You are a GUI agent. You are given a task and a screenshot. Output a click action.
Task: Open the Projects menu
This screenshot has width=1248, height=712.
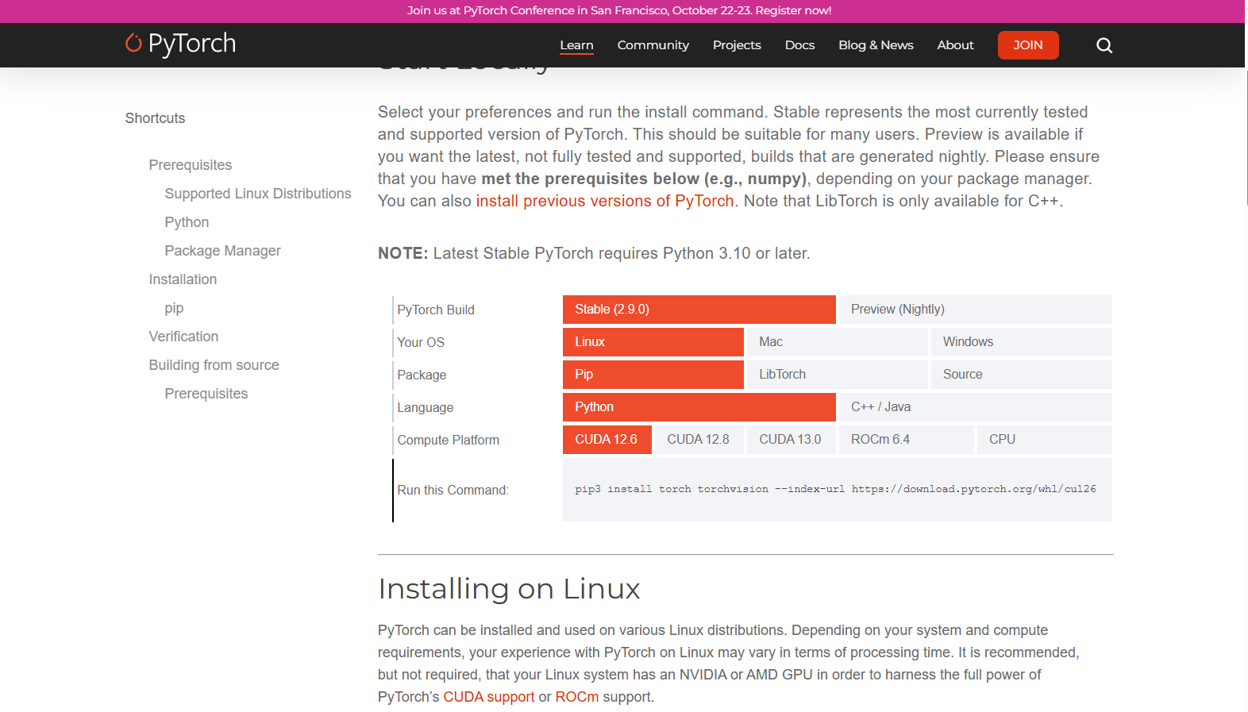coord(737,45)
